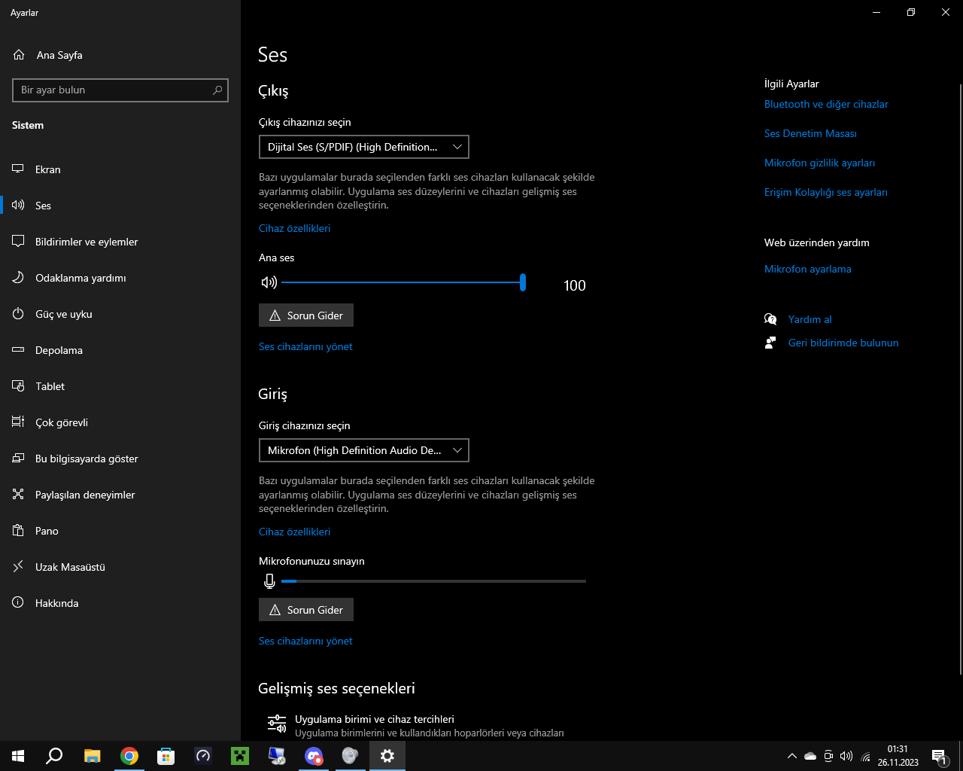Click the Yardım al help icon

pos(770,319)
